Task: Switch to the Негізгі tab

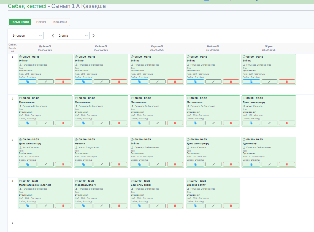Action: (41, 22)
